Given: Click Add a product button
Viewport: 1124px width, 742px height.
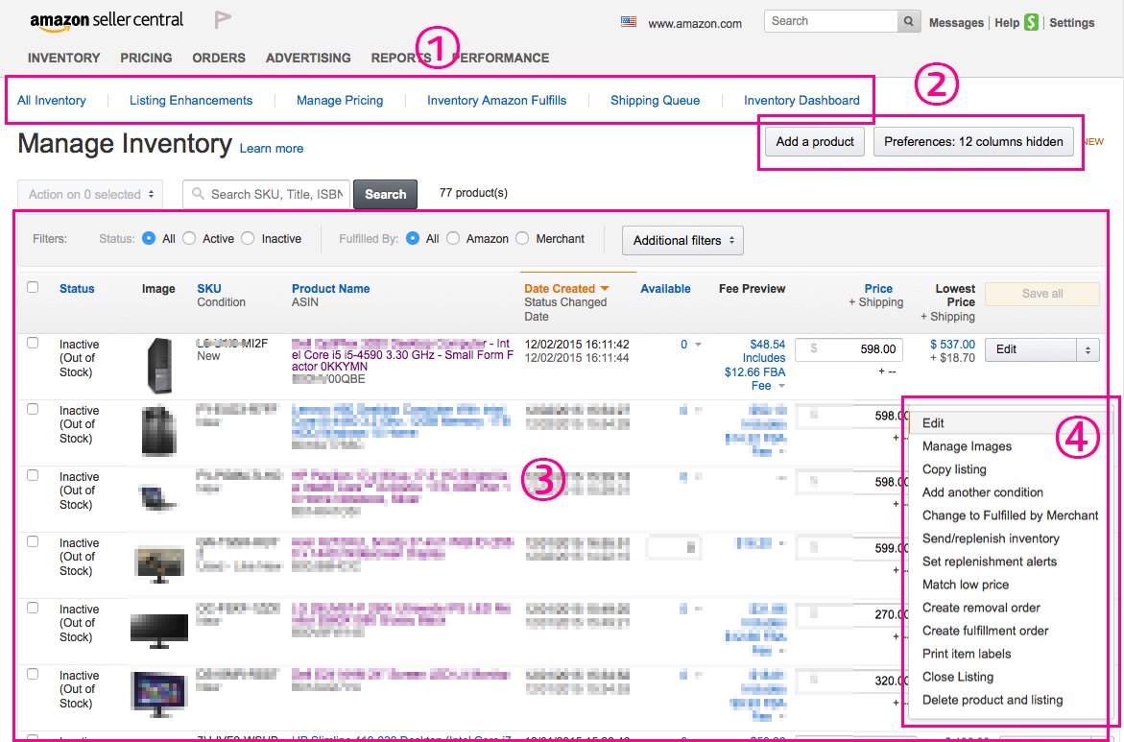Looking at the screenshot, I should click(x=815, y=142).
